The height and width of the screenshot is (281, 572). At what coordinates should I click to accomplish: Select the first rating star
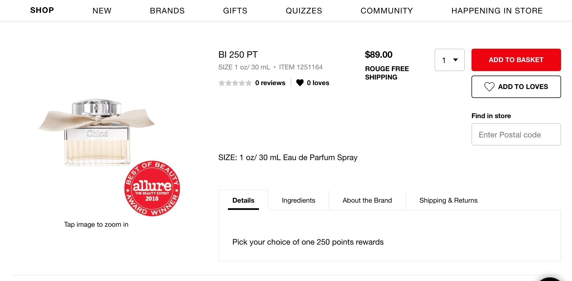tap(222, 83)
